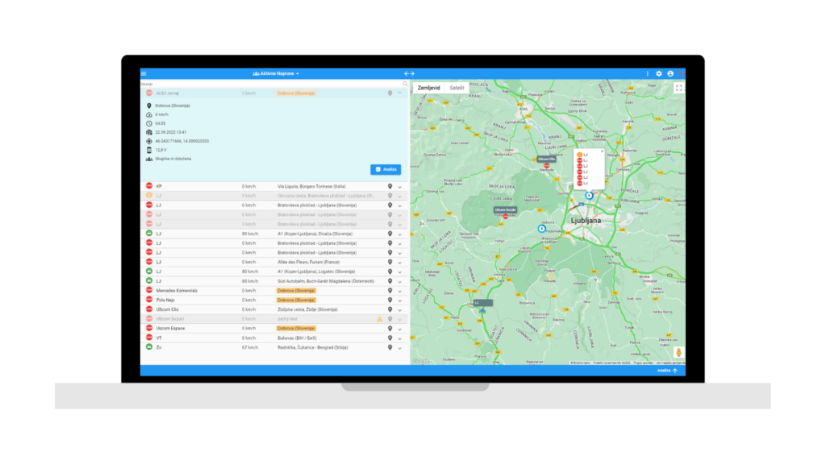Open the hamburger navigation menu
826x464 pixels.
pyautogui.click(x=144, y=72)
